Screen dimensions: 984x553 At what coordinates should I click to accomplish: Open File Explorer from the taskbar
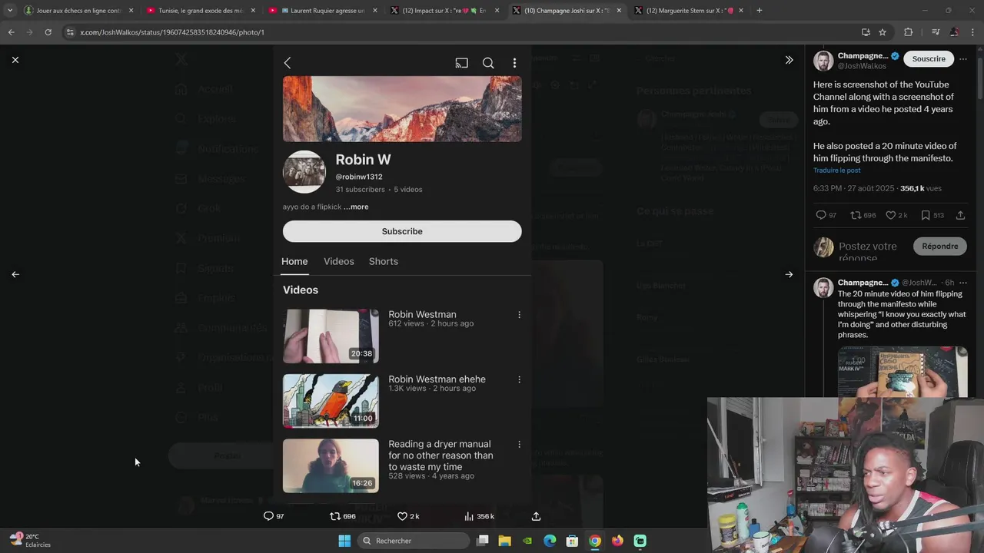point(505,541)
